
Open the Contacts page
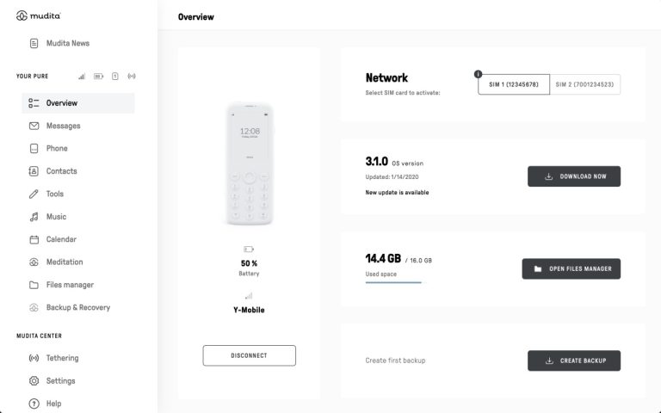click(x=61, y=171)
